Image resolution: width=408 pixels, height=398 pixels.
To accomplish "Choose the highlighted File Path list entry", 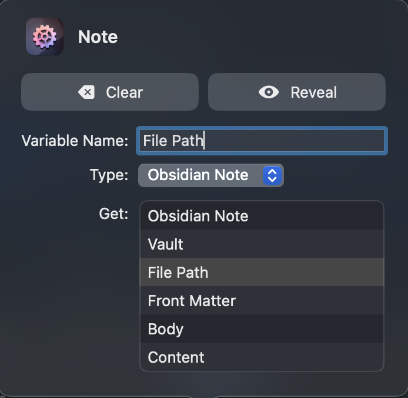I will (x=178, y=273).
